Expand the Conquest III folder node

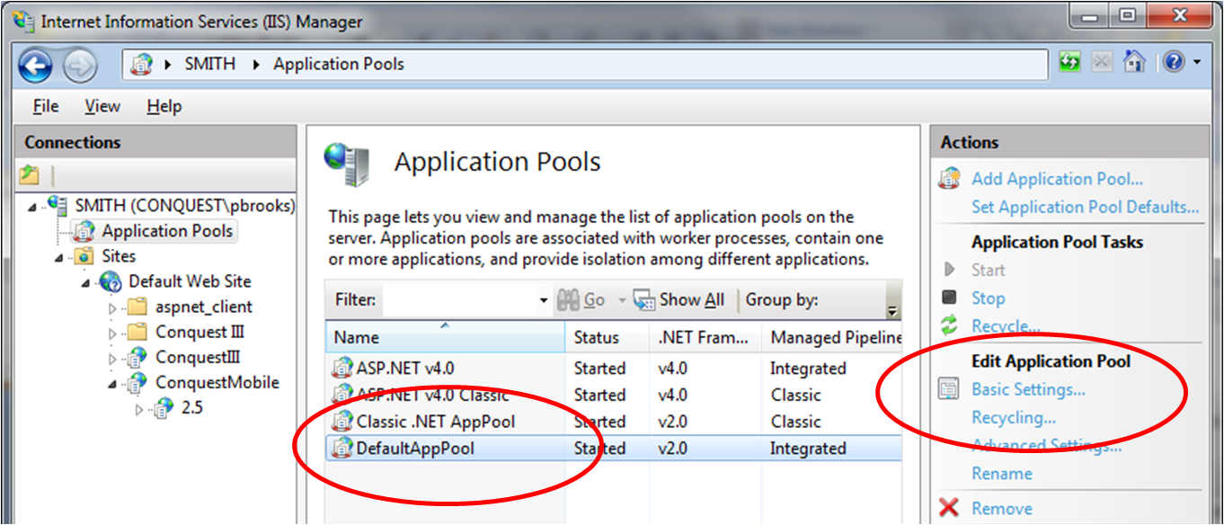tap(113, 333)
